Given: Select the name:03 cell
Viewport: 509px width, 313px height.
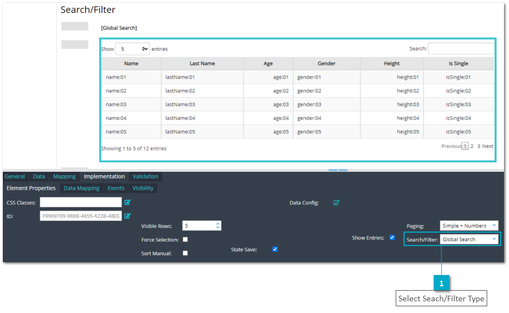Looking at the screenshot, I should click(131, 104).
